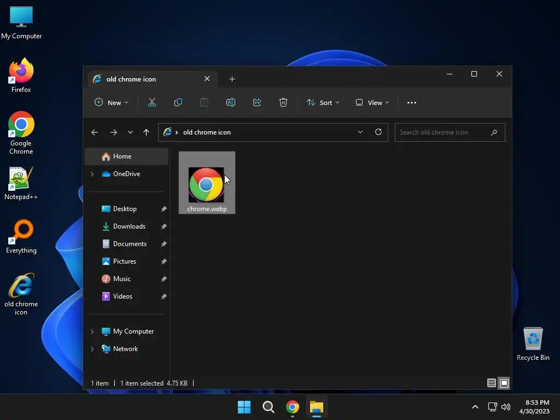Click the Share icon in toolbar

pos(257,102)
